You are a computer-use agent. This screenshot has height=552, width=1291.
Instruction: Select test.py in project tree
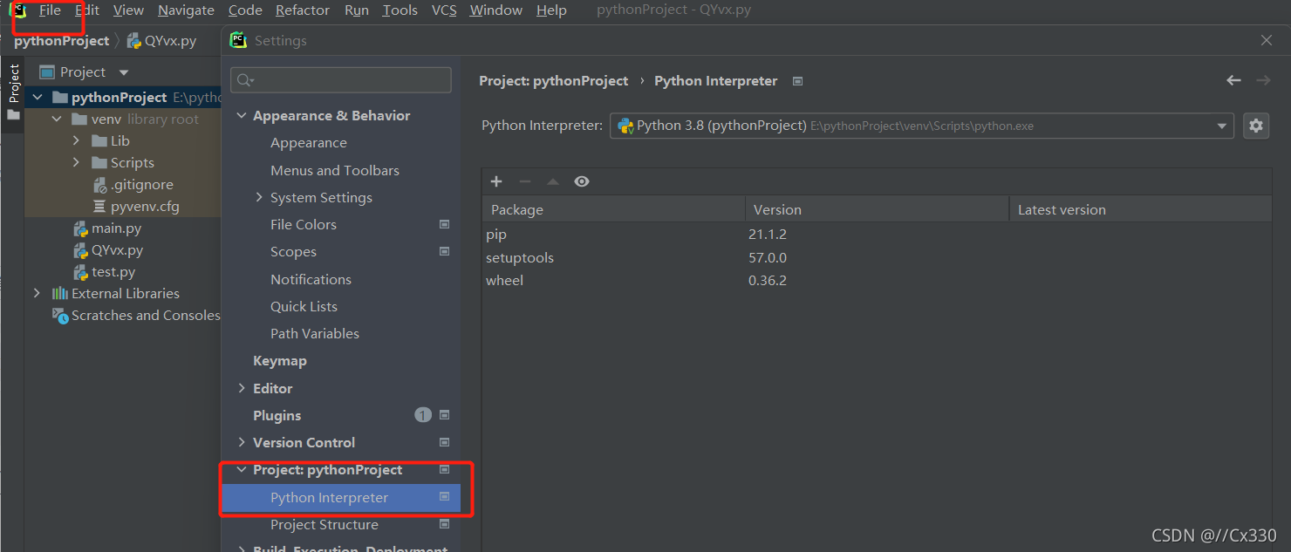pos(113,272)
